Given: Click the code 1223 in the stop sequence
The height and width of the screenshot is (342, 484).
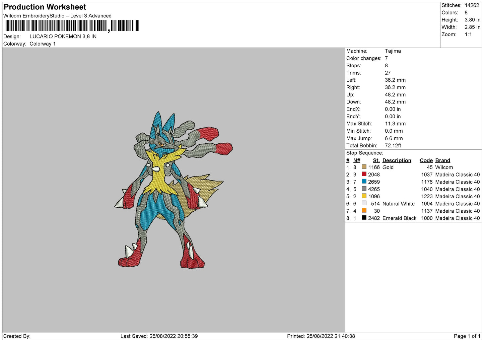Looking at the screenshot, I should click(x=427, y=197).
